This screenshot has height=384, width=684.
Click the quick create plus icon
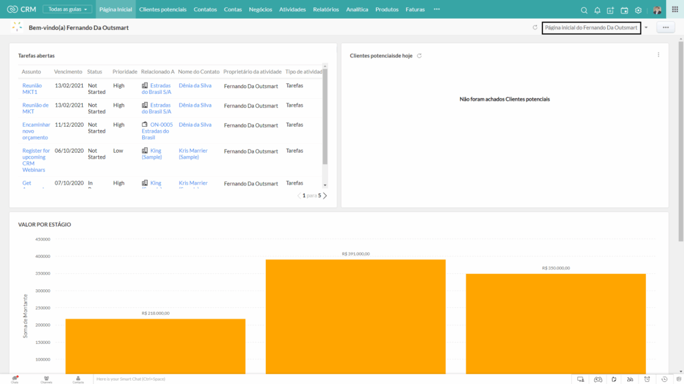tap(611, 10)
